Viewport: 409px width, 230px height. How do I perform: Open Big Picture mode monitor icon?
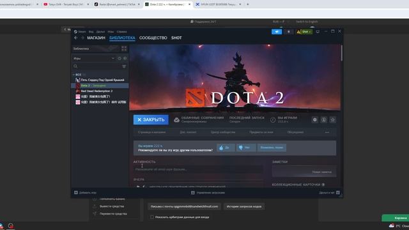click(318, 31)
